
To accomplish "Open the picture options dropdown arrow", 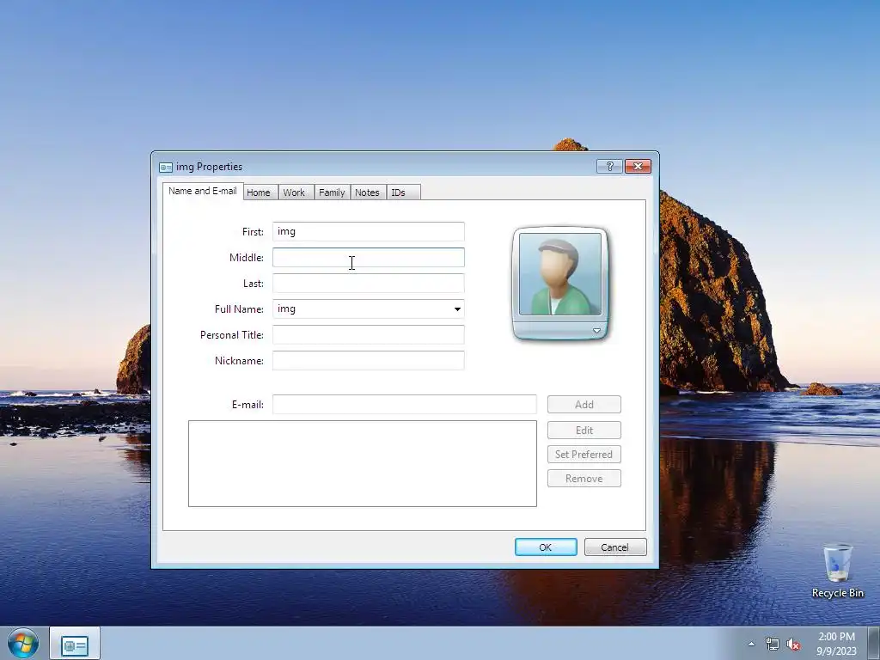I will [596, 331].
